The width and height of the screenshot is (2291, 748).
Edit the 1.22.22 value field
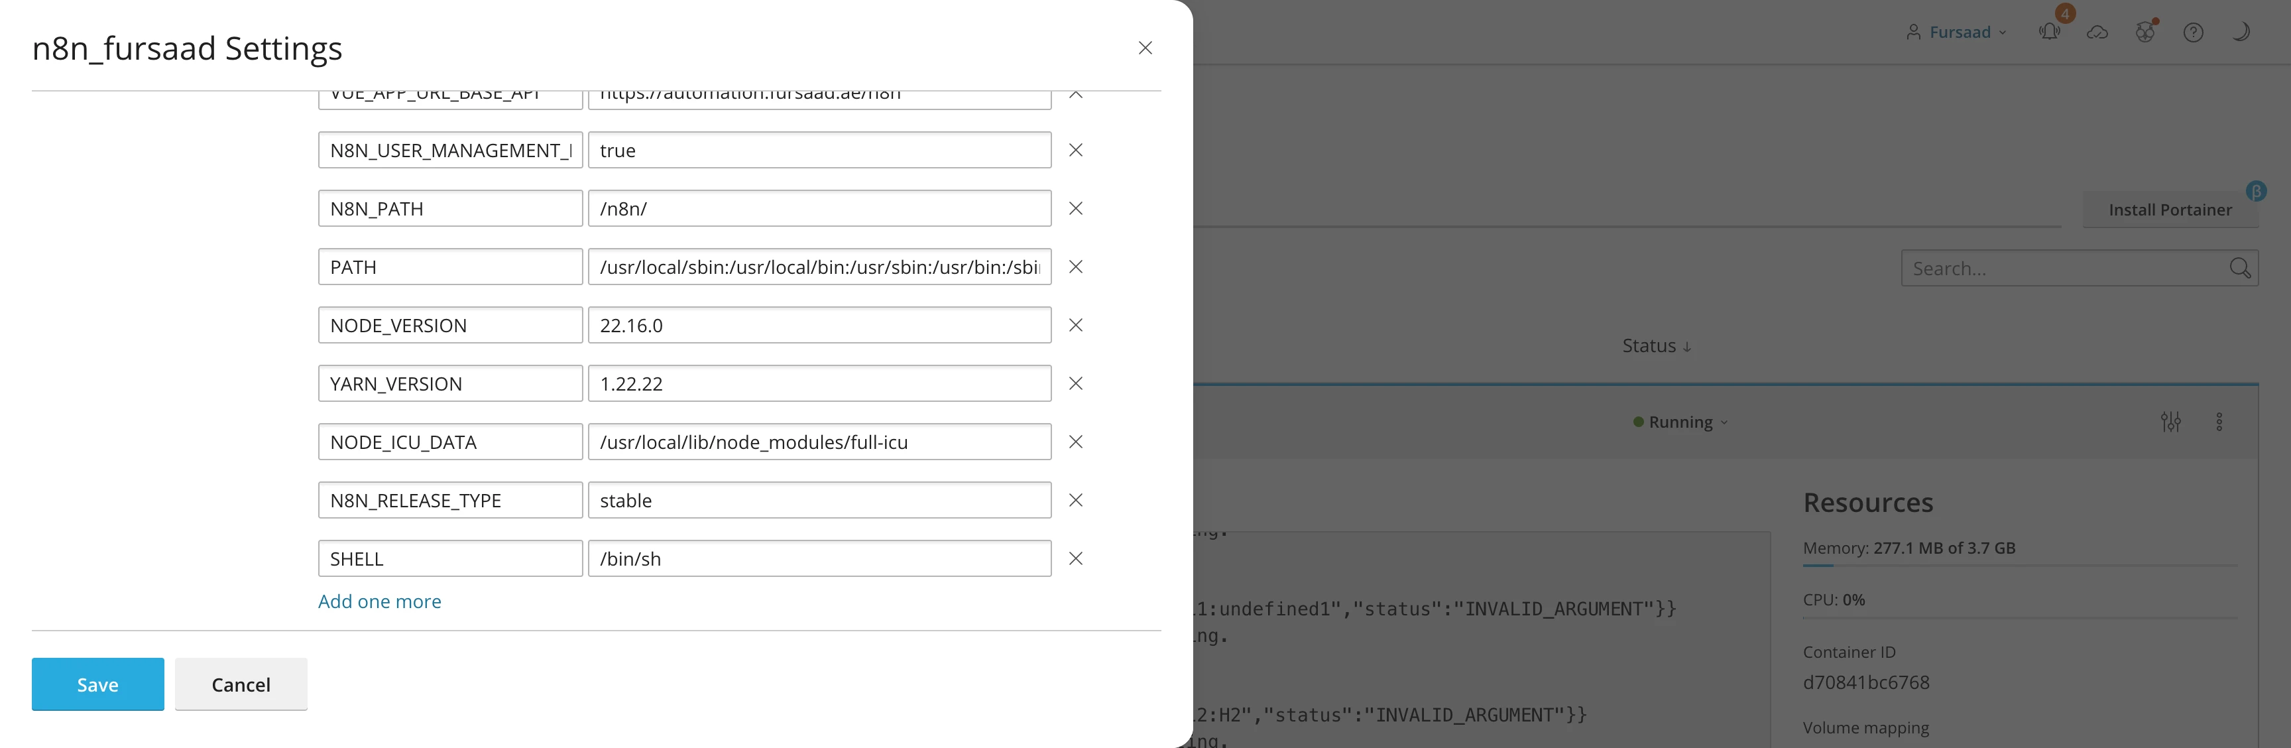(x=819, y=383)
